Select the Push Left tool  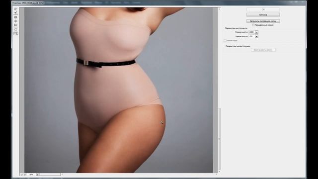click(x=15, y=25)
